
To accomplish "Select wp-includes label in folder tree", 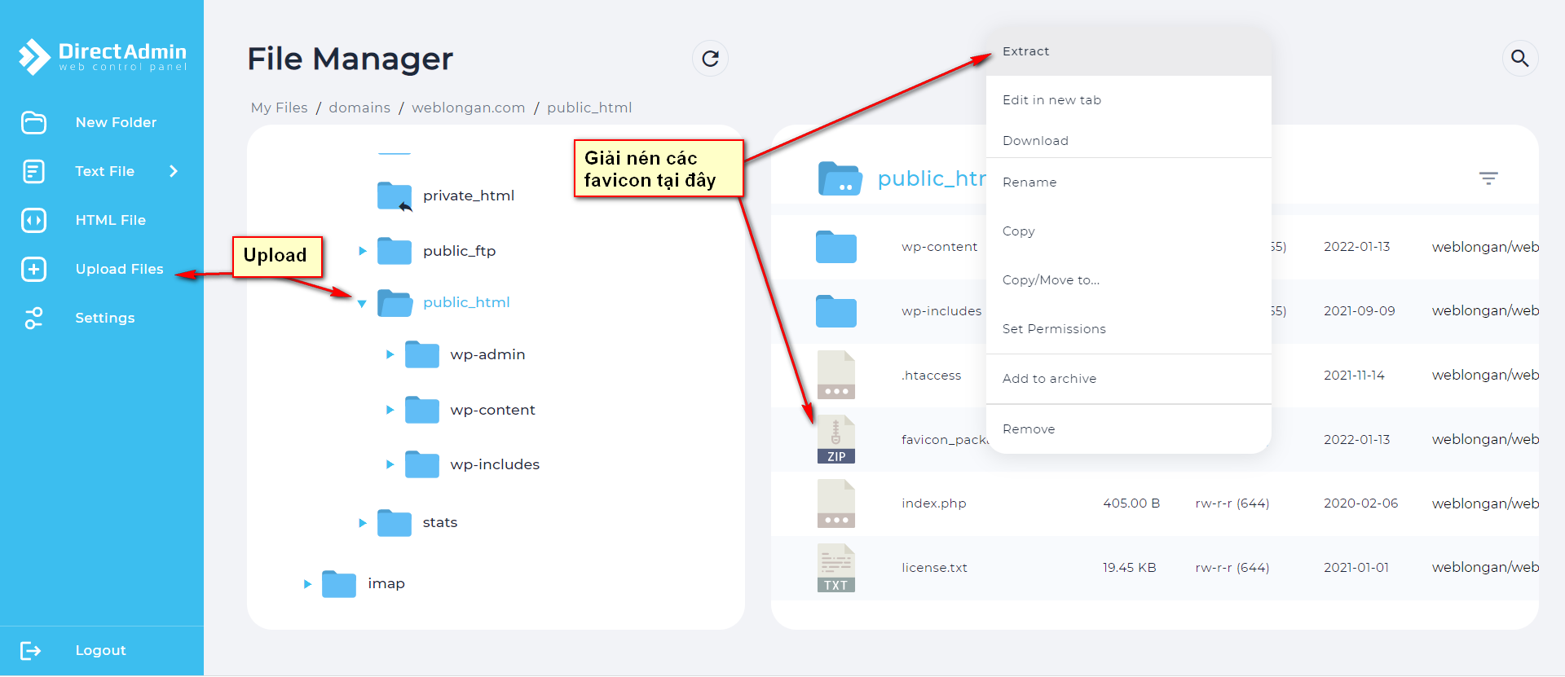I will point(495,464).
